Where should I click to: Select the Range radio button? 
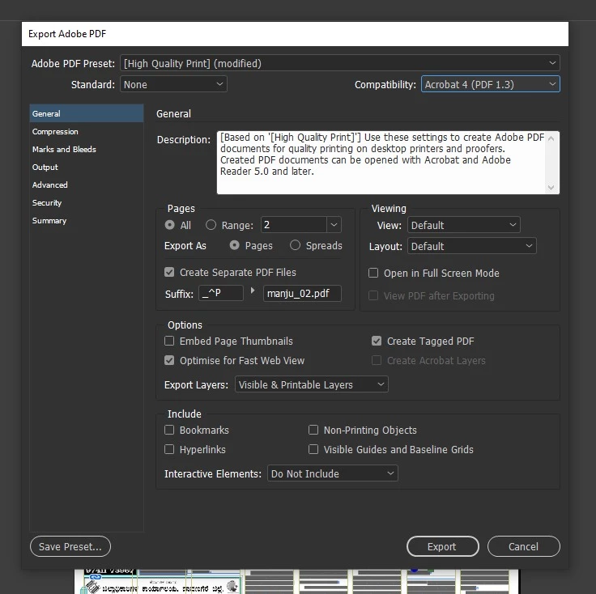point(211,225)
